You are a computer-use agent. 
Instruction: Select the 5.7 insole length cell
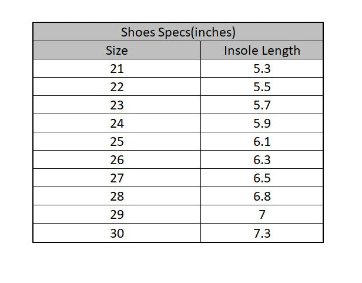click(262, 105)
